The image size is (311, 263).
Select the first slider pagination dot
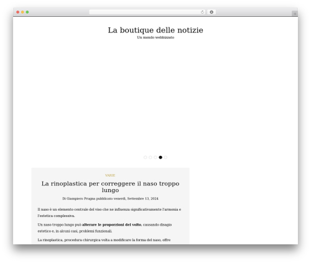[146, 157]
